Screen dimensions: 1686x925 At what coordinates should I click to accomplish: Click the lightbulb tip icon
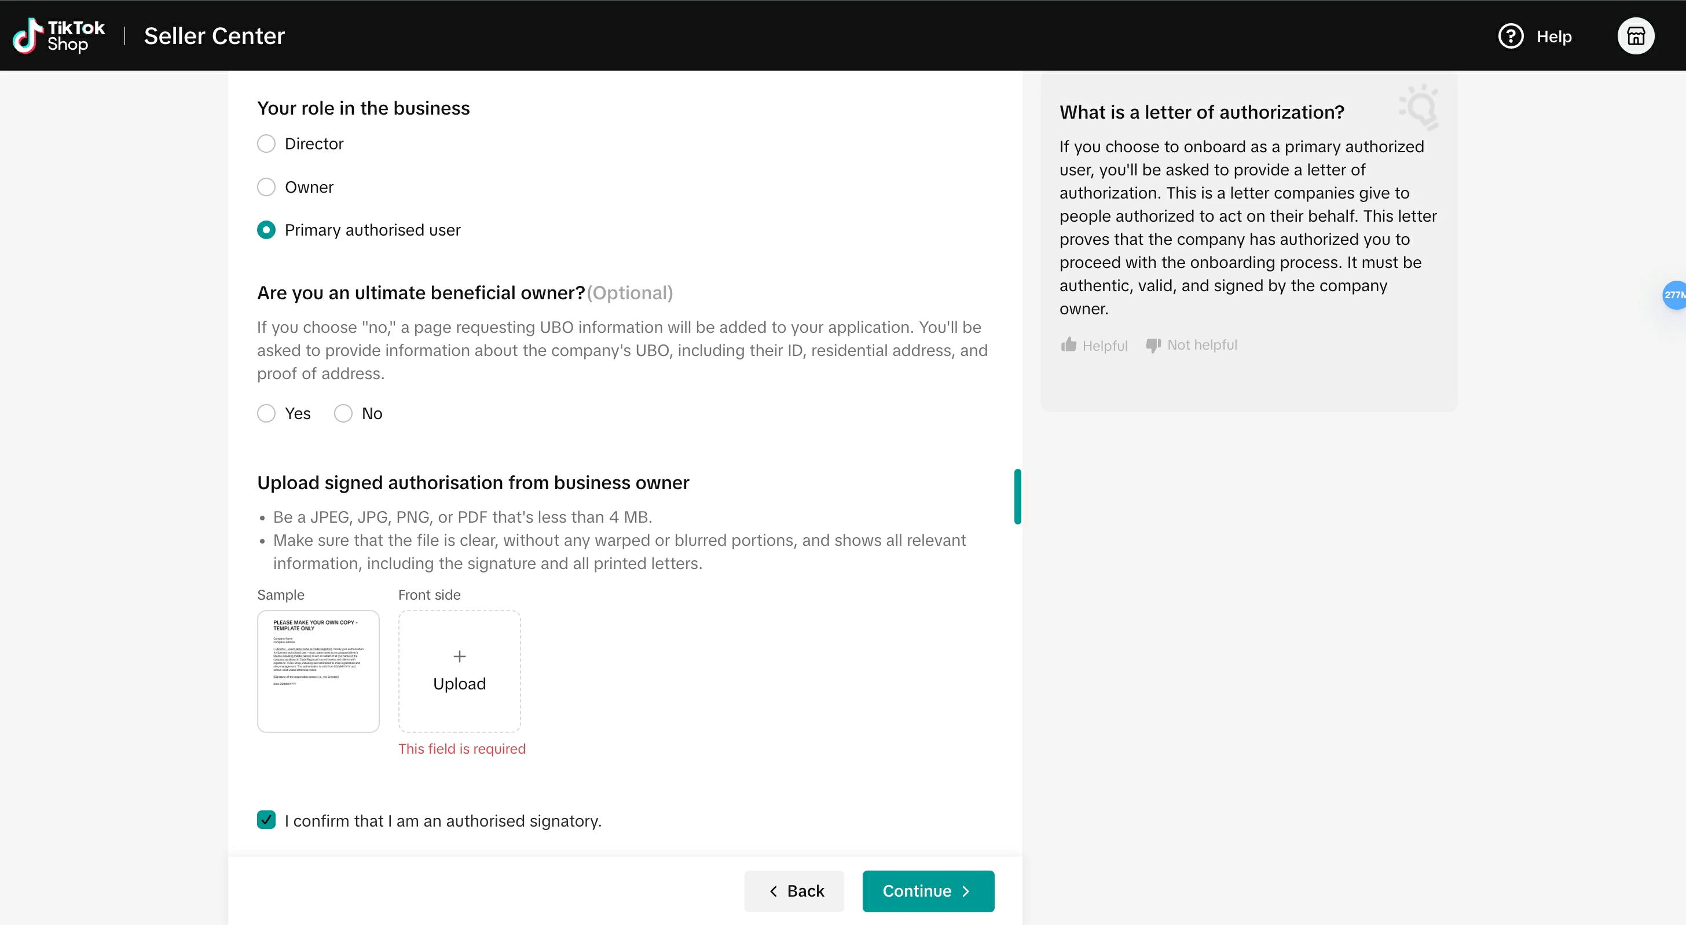click(1420, 107)
